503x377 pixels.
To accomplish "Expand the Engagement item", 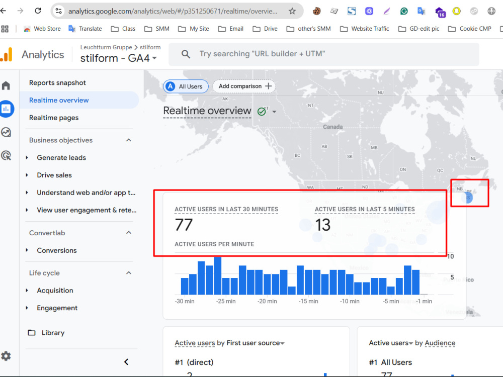I will [27, 308].
